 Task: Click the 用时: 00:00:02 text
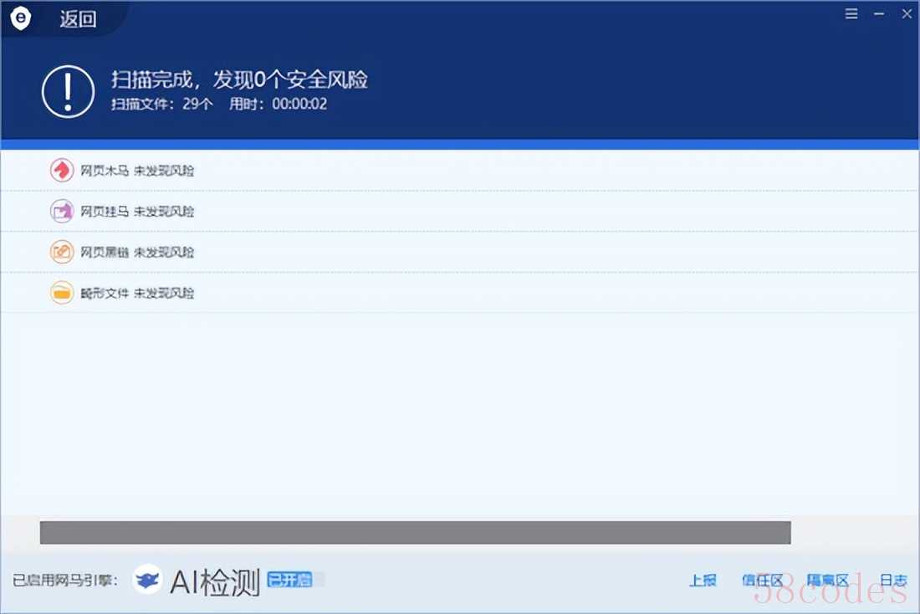click(x=279, y=105)
